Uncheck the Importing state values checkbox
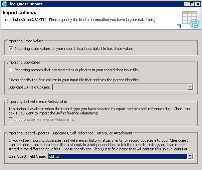This screenshot has width=202, height=170. (11, 49)
